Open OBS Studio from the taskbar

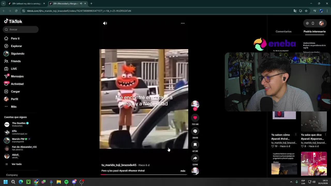pyautogui.click(x=81, y=182)
